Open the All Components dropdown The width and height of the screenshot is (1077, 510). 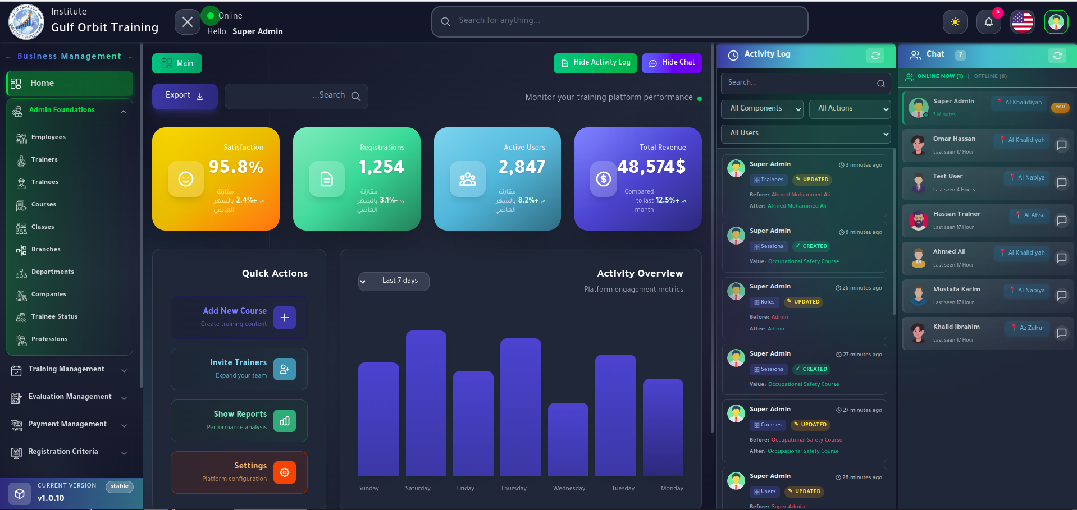[x=762, y=109]
